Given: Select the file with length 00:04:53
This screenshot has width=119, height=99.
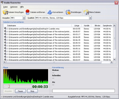Looking at the screenshot, I should click(x=58, y=57).
